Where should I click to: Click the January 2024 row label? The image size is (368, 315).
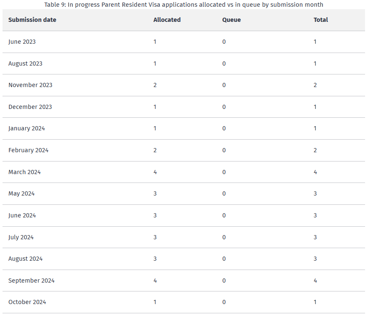point(26,128)
